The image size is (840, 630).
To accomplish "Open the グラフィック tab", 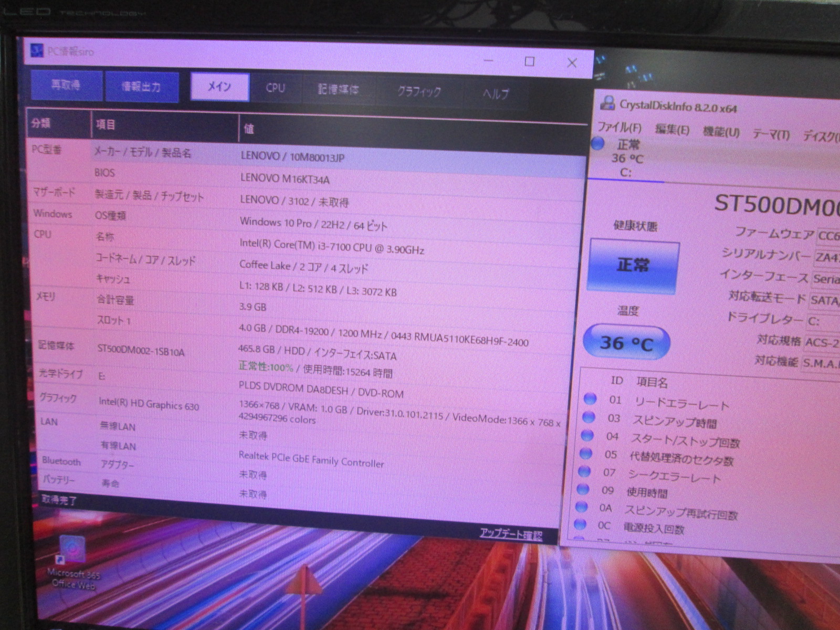I will tap(418, 92).
